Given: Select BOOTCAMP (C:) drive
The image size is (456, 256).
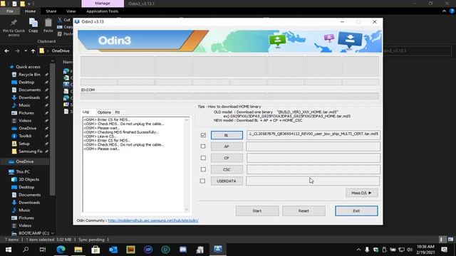Looking at the screenshot, I should (33, 233).
